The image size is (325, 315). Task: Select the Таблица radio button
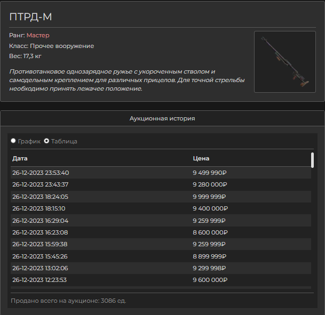click(x=46, y=141)
